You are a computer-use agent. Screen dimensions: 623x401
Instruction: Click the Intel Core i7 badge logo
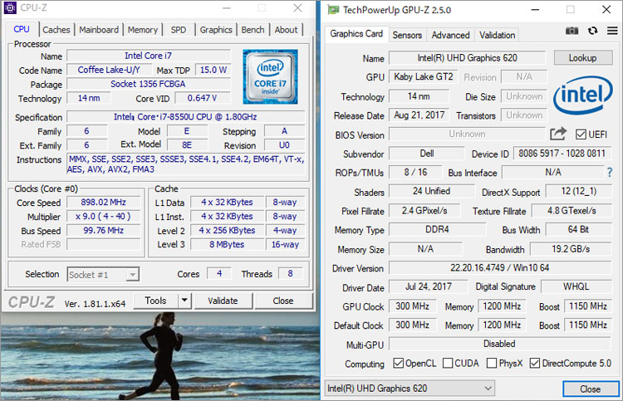point(270,76)
